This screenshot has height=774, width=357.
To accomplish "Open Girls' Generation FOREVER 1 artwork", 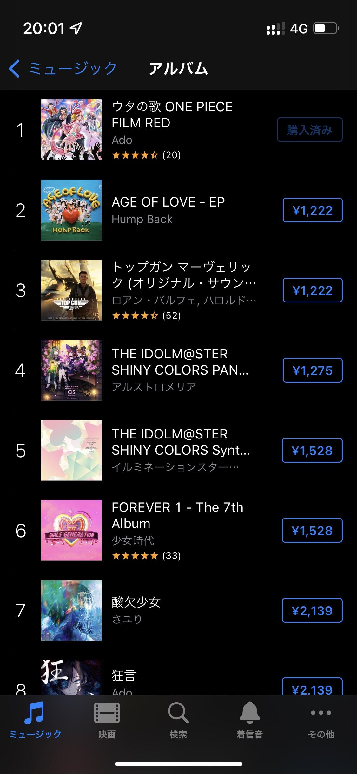I will 71,530.
